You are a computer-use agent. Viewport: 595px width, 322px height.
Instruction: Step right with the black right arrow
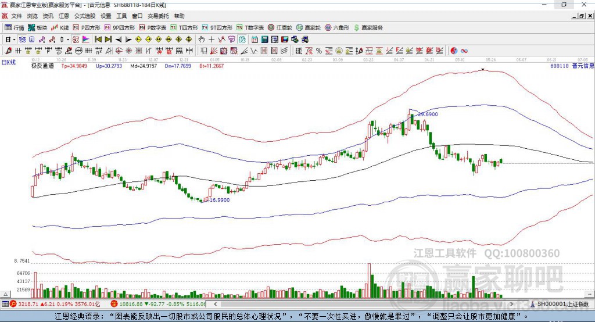128,40
